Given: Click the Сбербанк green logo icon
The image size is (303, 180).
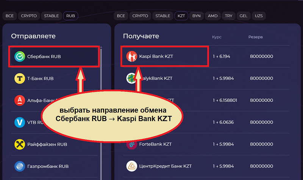Looking at the screenshot, I should (20, 57).
